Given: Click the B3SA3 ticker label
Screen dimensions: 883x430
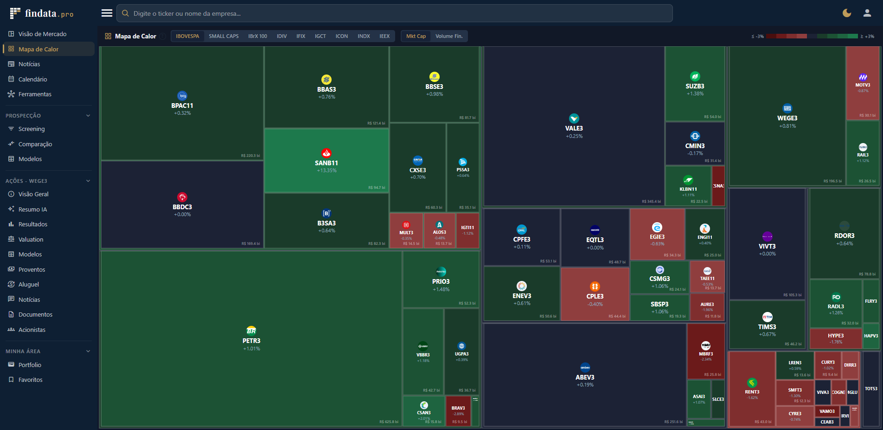Looking at the screenshot, I should tap(326, 223).
